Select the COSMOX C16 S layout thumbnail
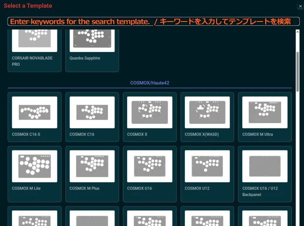Screen dimensions: 304x226 35,112
